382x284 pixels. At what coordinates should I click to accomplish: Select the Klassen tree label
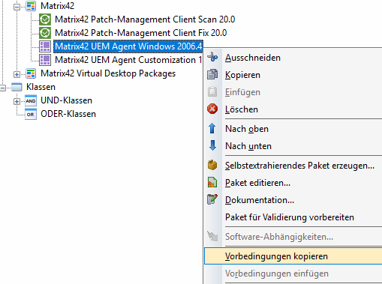pos(41,87)
